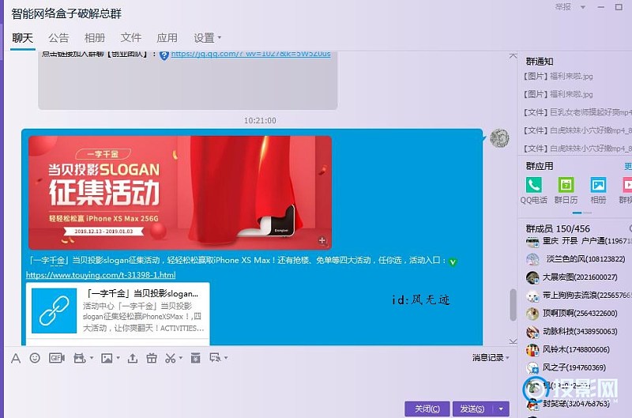The width and height of the screenshot is (632, 418).
Task: Click sender avatar beside blue message
Action: 499,138
